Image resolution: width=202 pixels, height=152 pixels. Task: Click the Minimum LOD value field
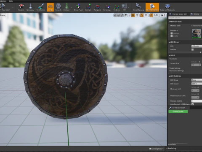click(195, 90)
